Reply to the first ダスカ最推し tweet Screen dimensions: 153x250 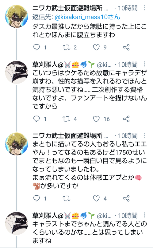coord(36,47)
